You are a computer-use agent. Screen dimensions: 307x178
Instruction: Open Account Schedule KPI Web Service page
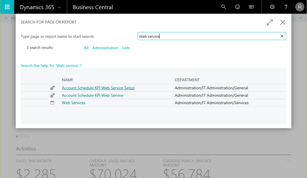92,95
